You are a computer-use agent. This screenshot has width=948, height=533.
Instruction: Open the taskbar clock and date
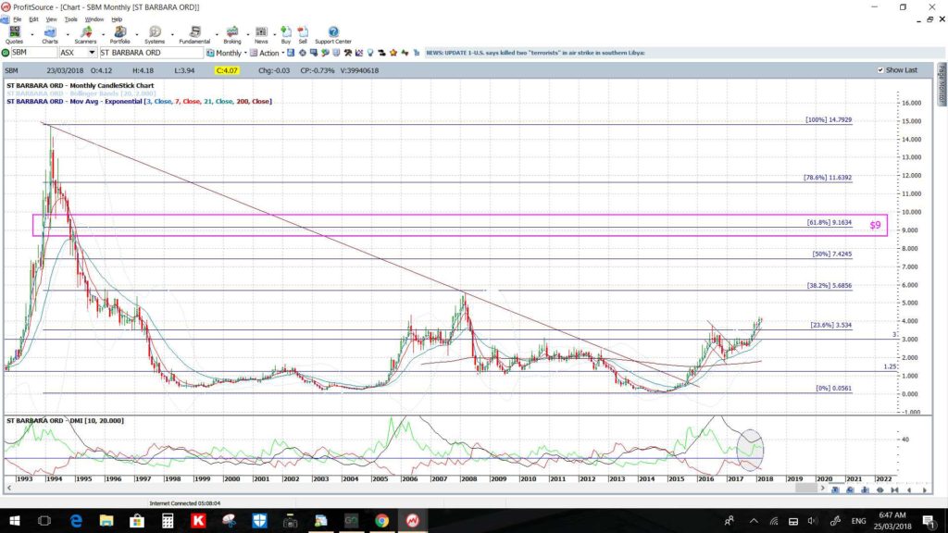click(x=892, y=520)
